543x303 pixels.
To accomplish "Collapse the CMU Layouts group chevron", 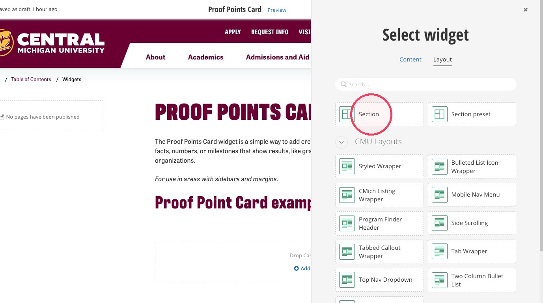I will (x=341, y=142).
